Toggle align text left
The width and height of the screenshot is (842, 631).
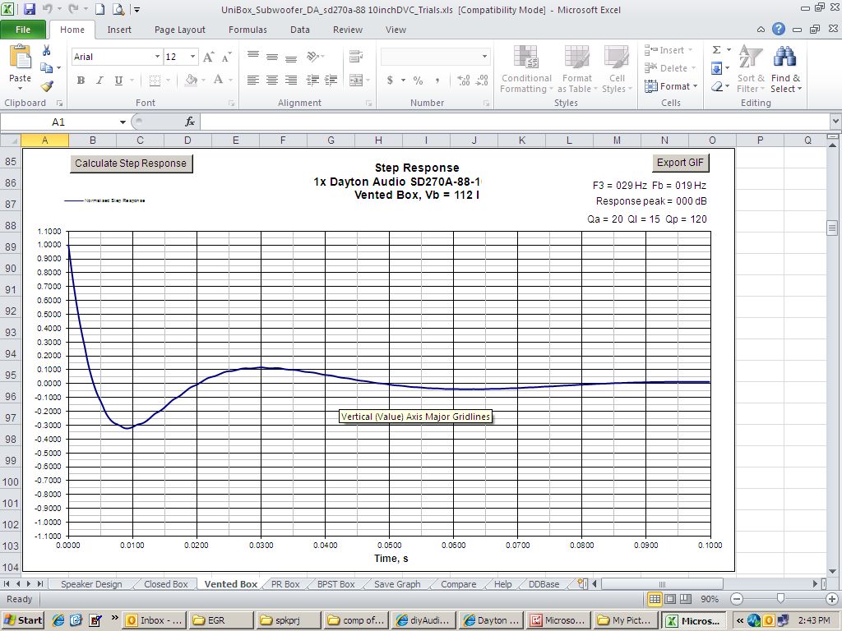coord(253,81)
